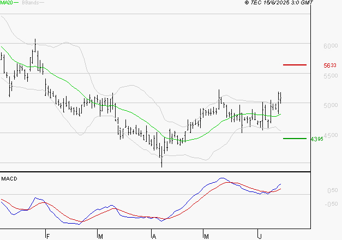Screen dimensions: 342x240
Task: Click the -050 label on MACD axis
Action: point(329,205)
